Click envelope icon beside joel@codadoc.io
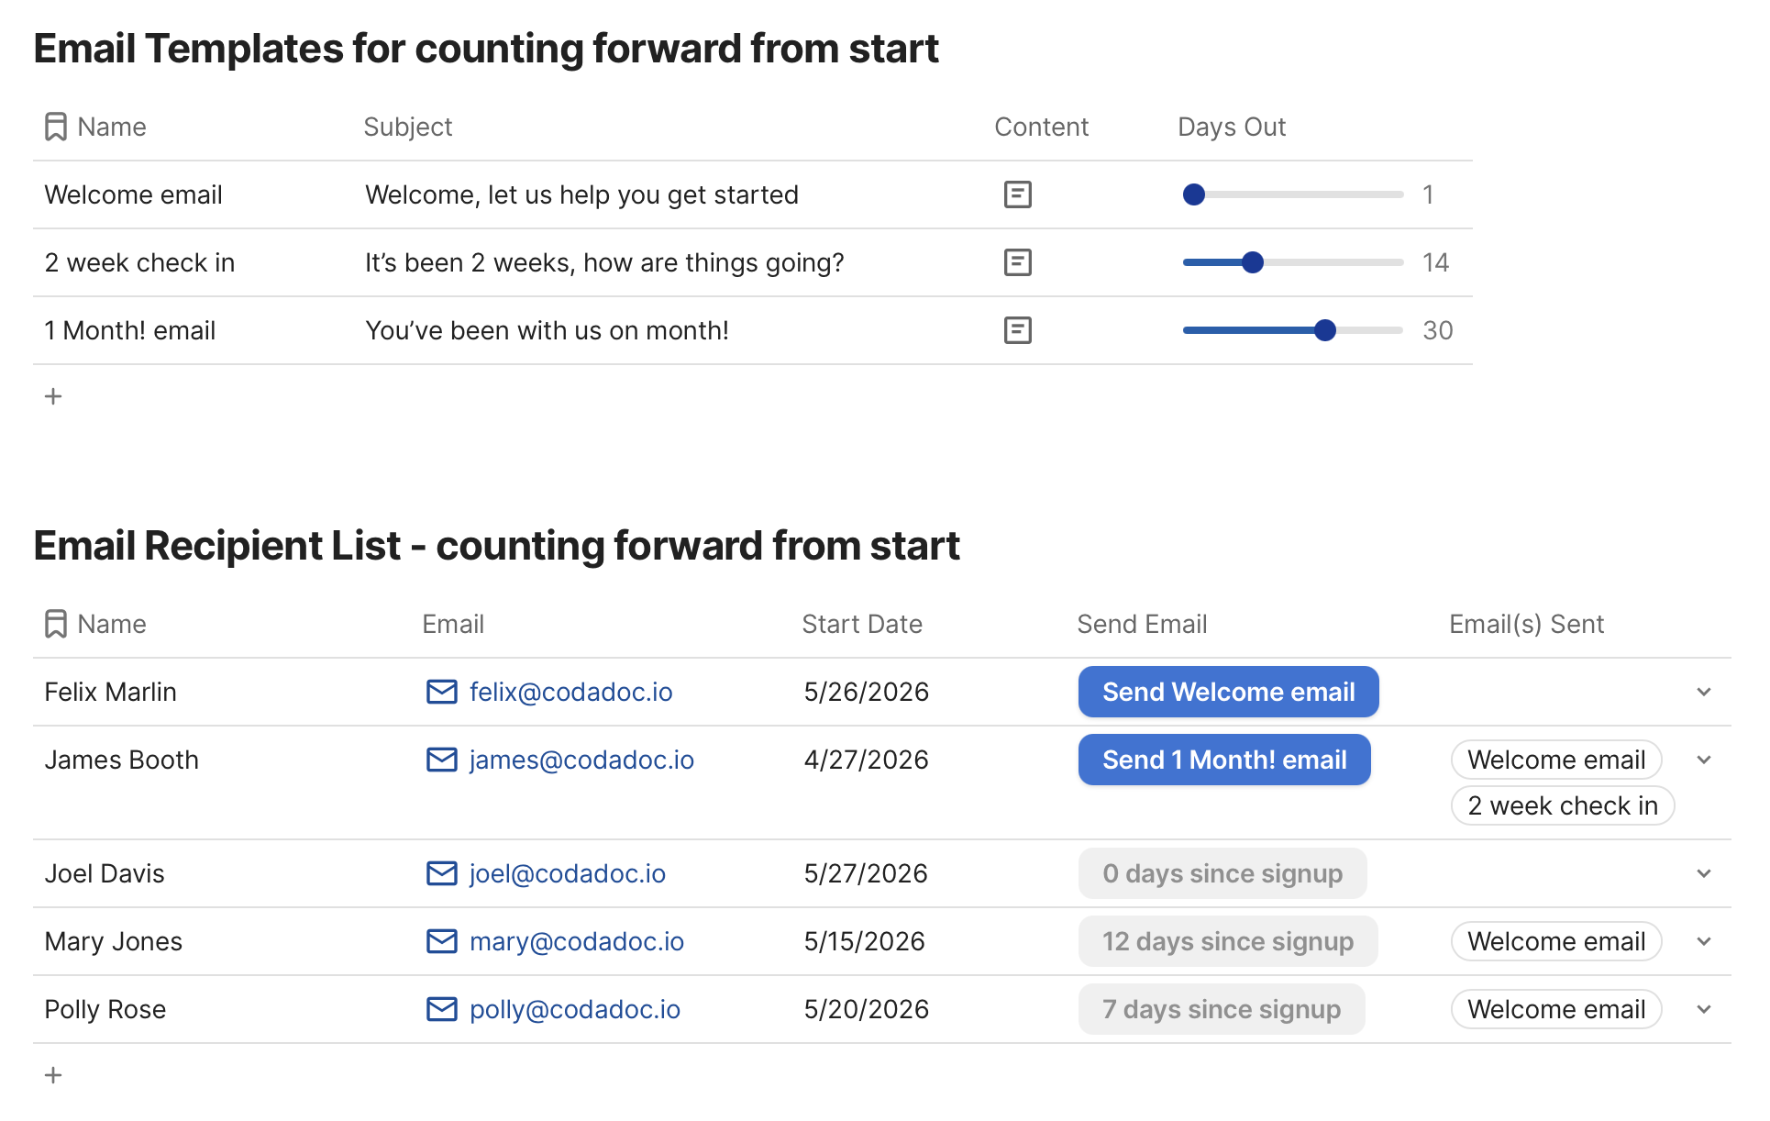 click(441, 873)
